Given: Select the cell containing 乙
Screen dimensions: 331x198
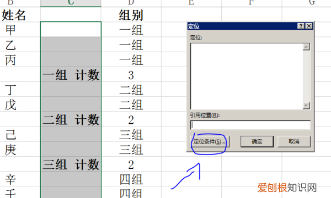Looking at the screenshot, I should [20, 45].
